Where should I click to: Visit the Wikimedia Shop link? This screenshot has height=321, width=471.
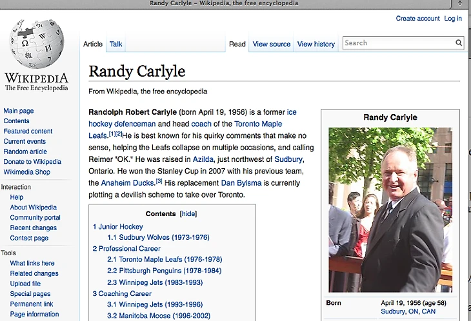(26, 172)
